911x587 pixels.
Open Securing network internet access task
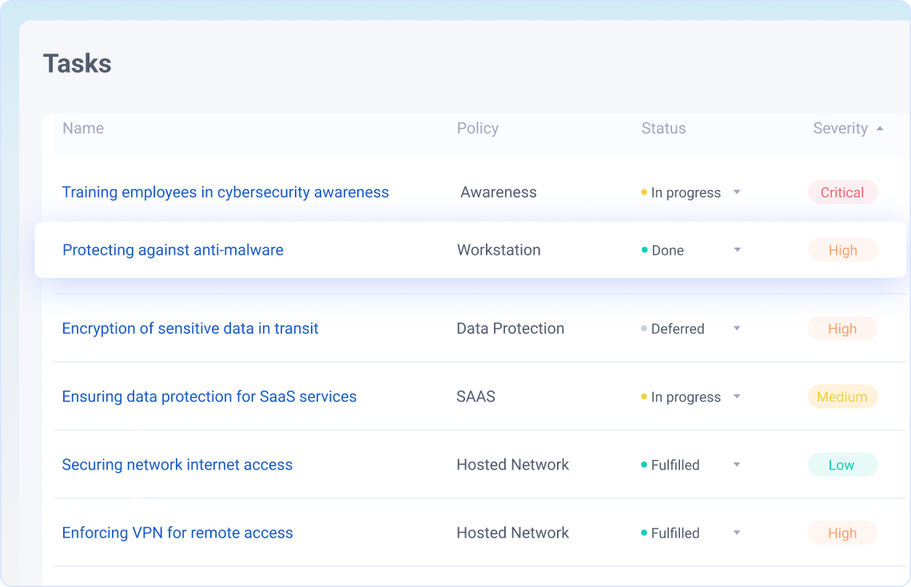[177, 465]
